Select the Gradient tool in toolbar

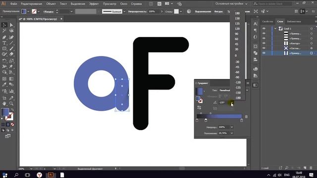pos(11,79)
